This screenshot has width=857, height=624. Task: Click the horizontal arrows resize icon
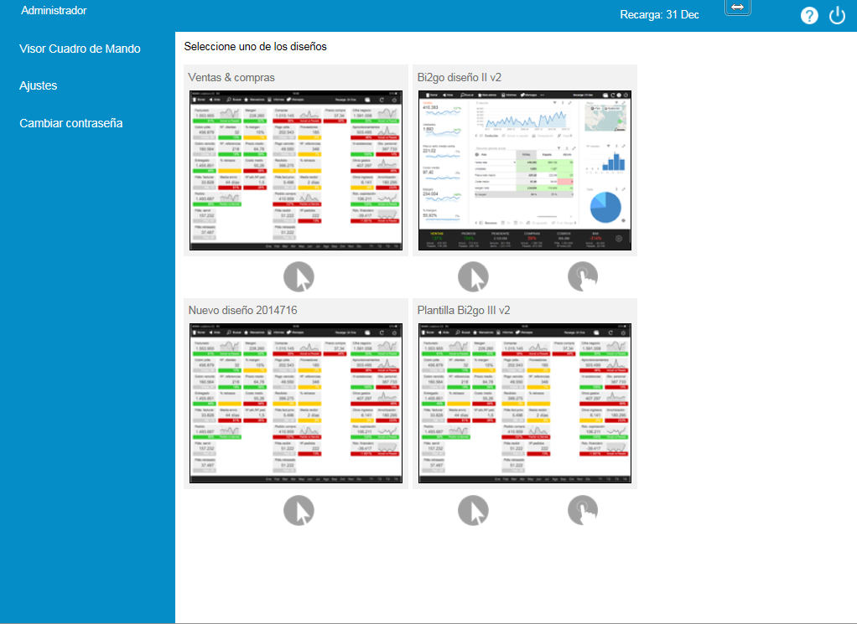pyautogui.click(x=737, y=7)
